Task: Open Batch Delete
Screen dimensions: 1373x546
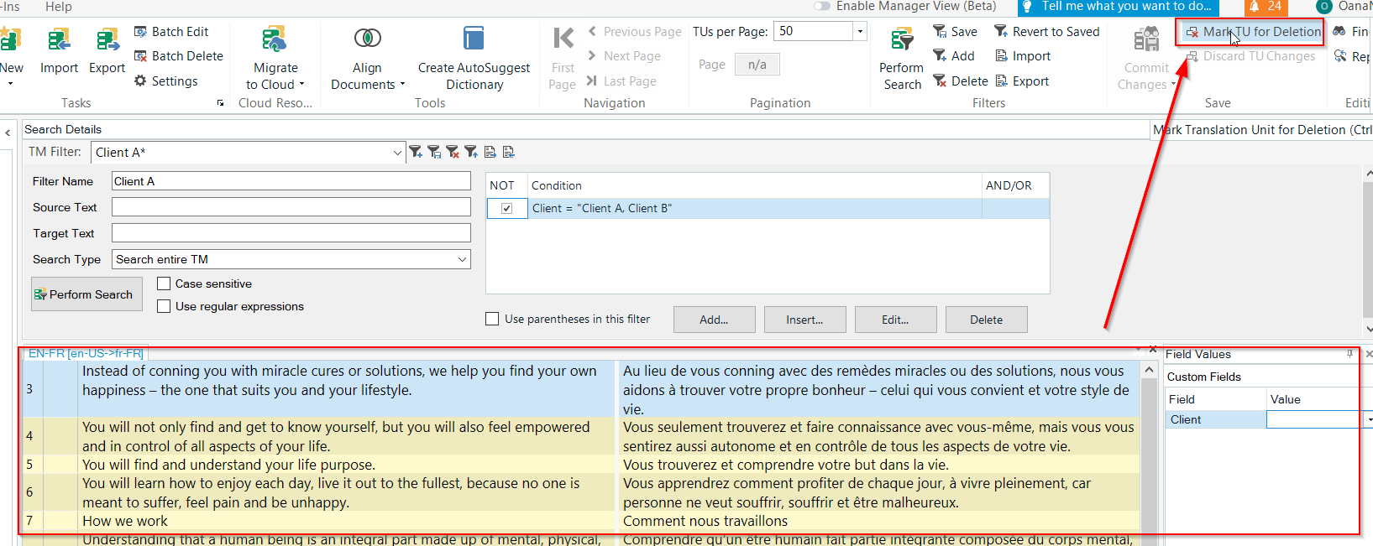Action: pyautogui.click(x=179, y=56)
